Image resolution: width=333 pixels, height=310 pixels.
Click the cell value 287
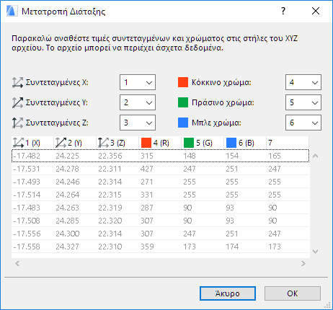[147, 208]
